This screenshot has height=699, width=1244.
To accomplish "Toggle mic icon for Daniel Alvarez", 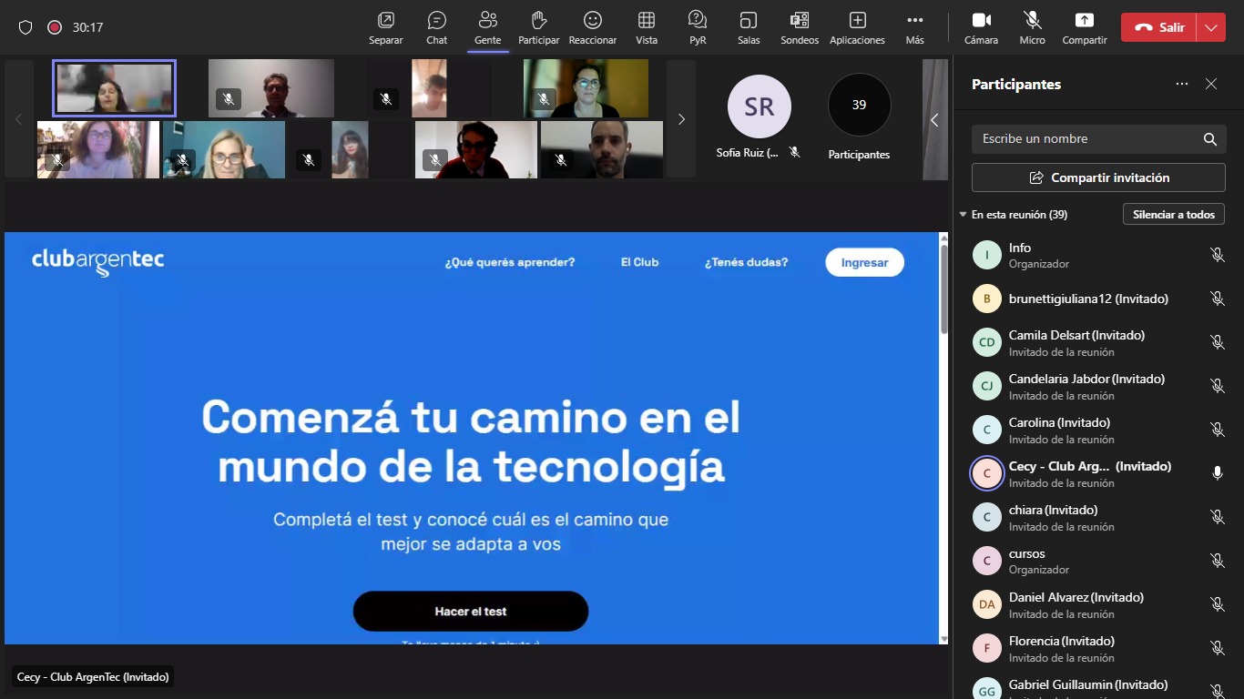I will pos(1217,604).
